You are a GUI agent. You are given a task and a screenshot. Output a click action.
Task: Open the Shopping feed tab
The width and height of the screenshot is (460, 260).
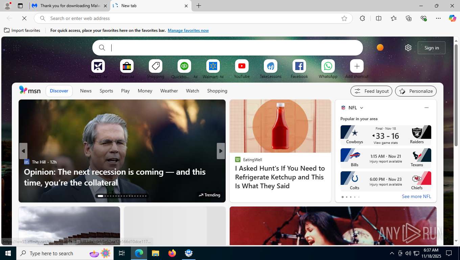pyautogui.click(x=217, y=91)
